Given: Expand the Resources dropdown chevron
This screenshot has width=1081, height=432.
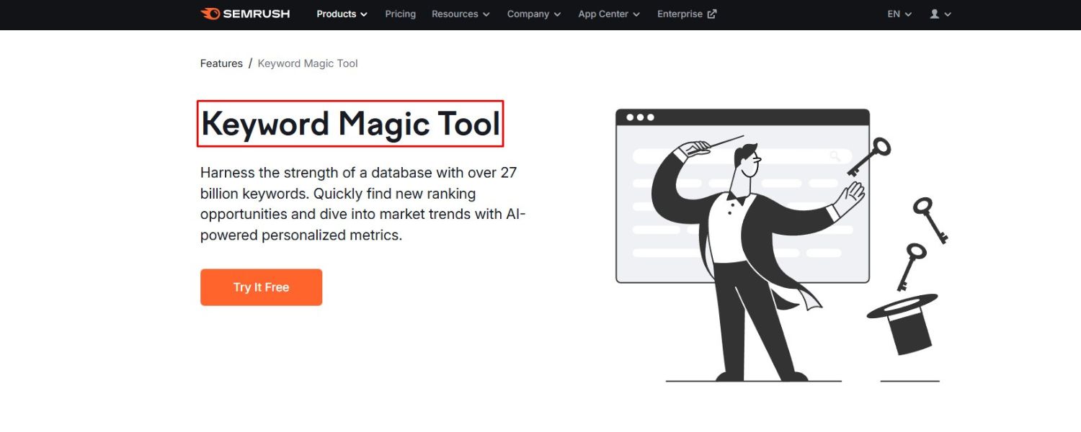Looking at the screenshot, I should [x=486, y=14].
